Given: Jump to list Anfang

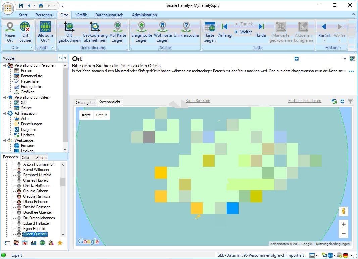Looking at the screenshot, I should [225, 29].
